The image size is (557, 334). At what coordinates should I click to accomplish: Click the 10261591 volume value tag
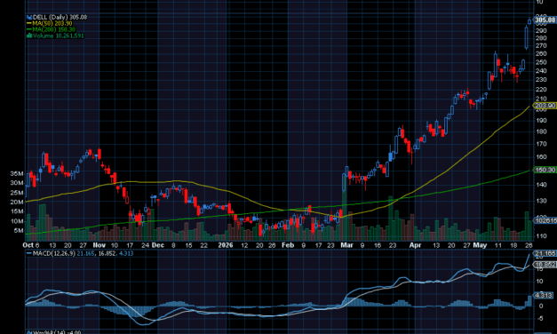(x=545, y=220)
